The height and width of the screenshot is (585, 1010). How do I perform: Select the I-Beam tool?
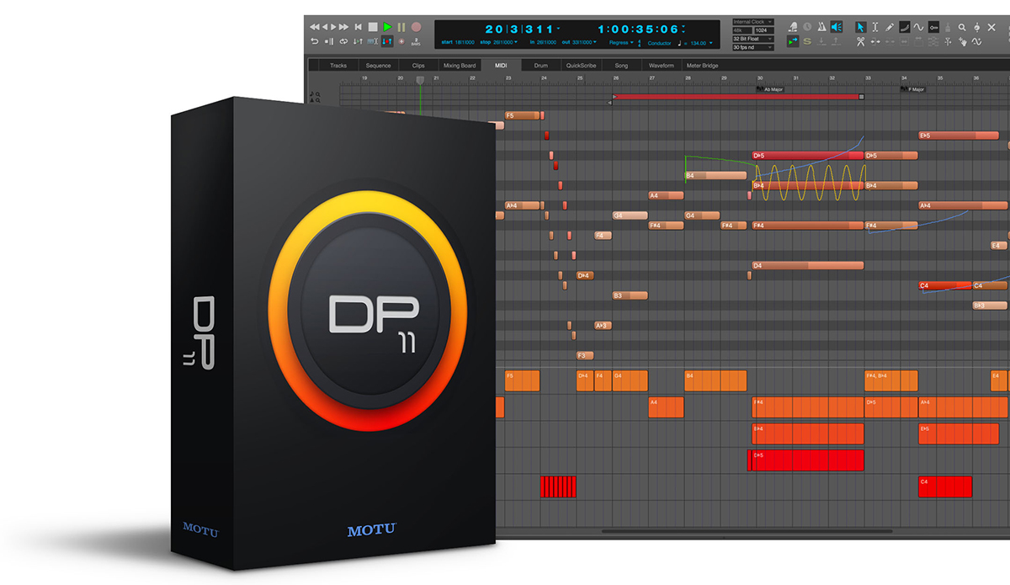(875, 27)
